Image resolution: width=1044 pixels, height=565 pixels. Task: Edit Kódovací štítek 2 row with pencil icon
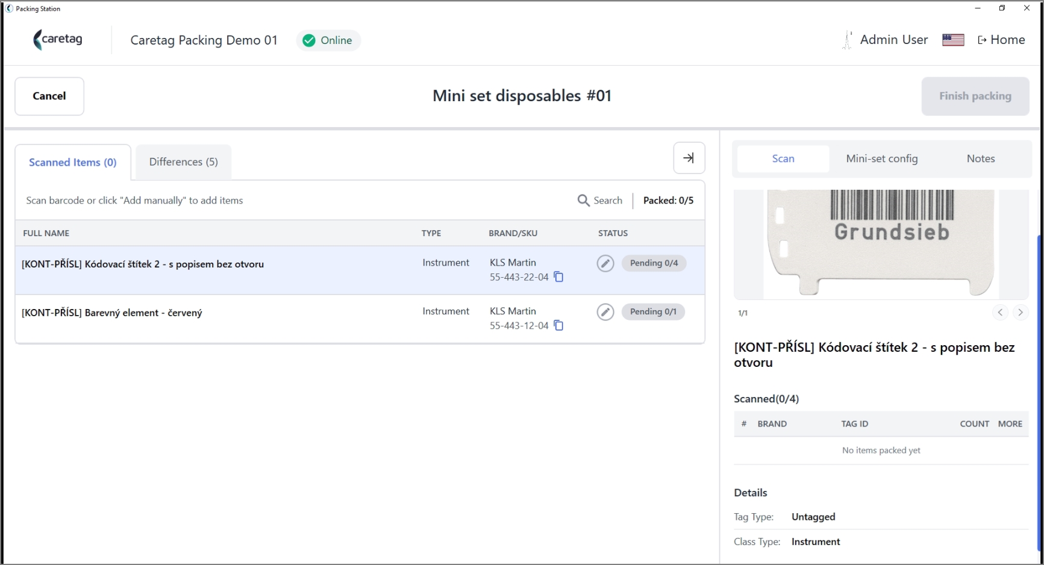coord(605,263)
